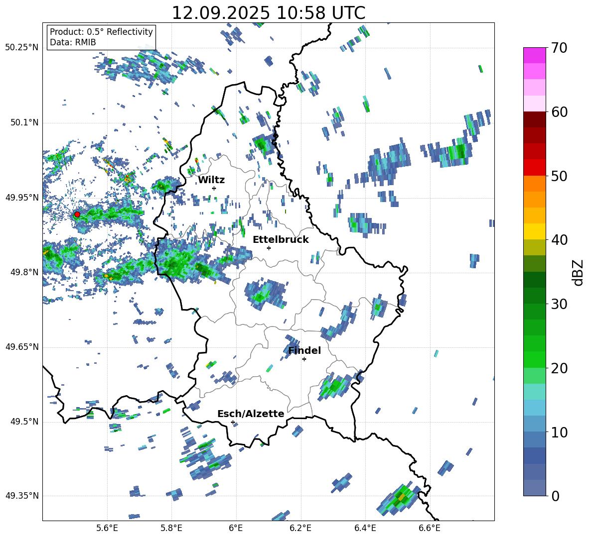Click the title 12.09.2025 10:58 UTC
The height and width of the screenshot is (538, 590).
(x=269, y=13)
